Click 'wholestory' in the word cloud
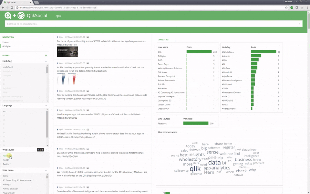 (190, 159)
